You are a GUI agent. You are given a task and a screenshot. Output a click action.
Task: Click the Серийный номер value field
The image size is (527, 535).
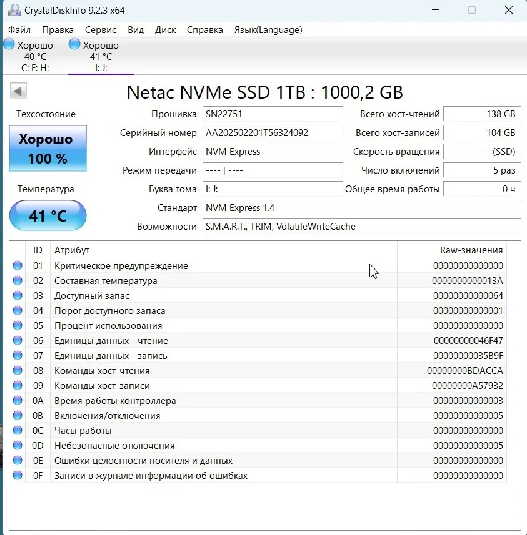[x=273, y=133]
